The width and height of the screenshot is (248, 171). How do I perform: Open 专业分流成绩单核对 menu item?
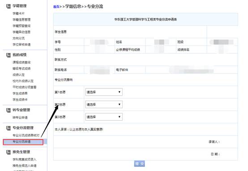pyautogui.click(x=26, y=135)
